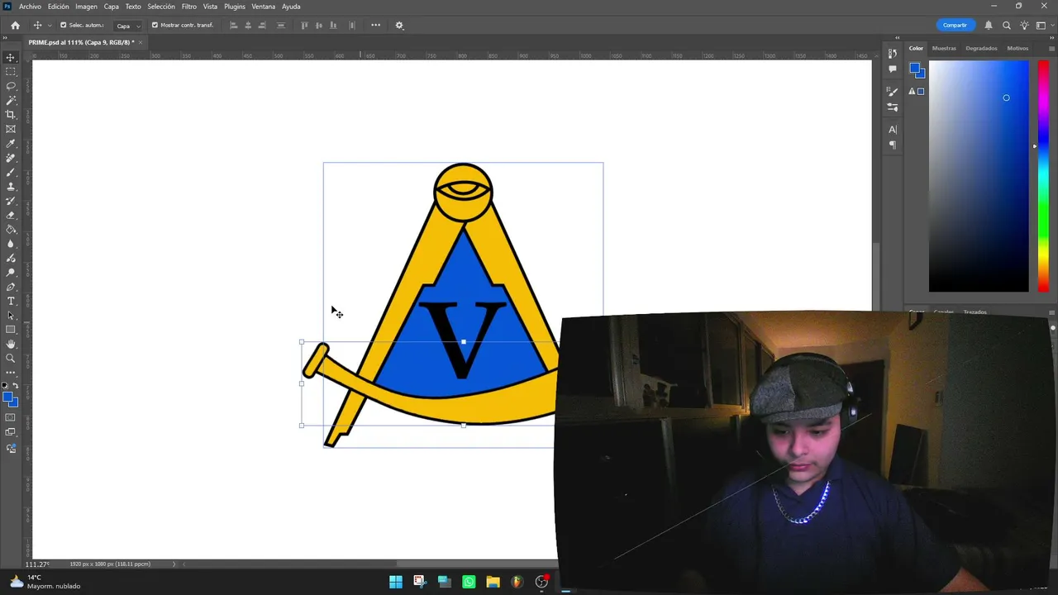Viewport: 1058px width, 595px height.
Task: Select the Type tool
Action: pyautogui.click(x=11, y=301)
